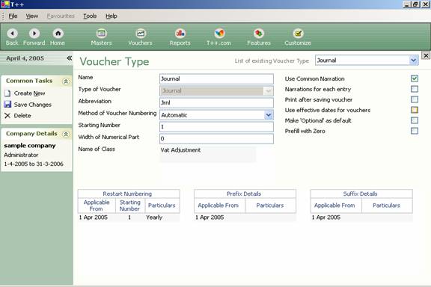
Task: Restore the T++ window size
Action: (x=415, y=4)
